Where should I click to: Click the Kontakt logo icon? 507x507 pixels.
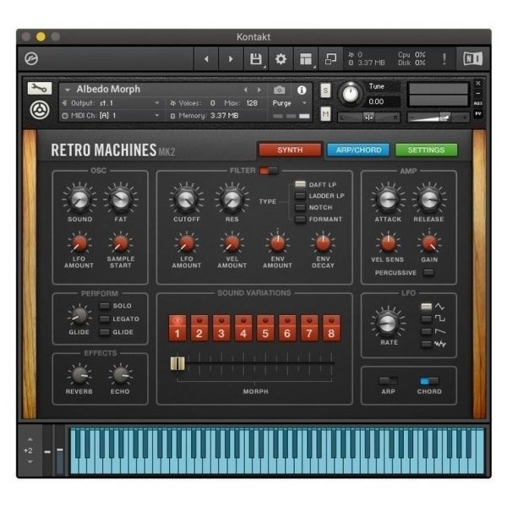pos(31,59)
